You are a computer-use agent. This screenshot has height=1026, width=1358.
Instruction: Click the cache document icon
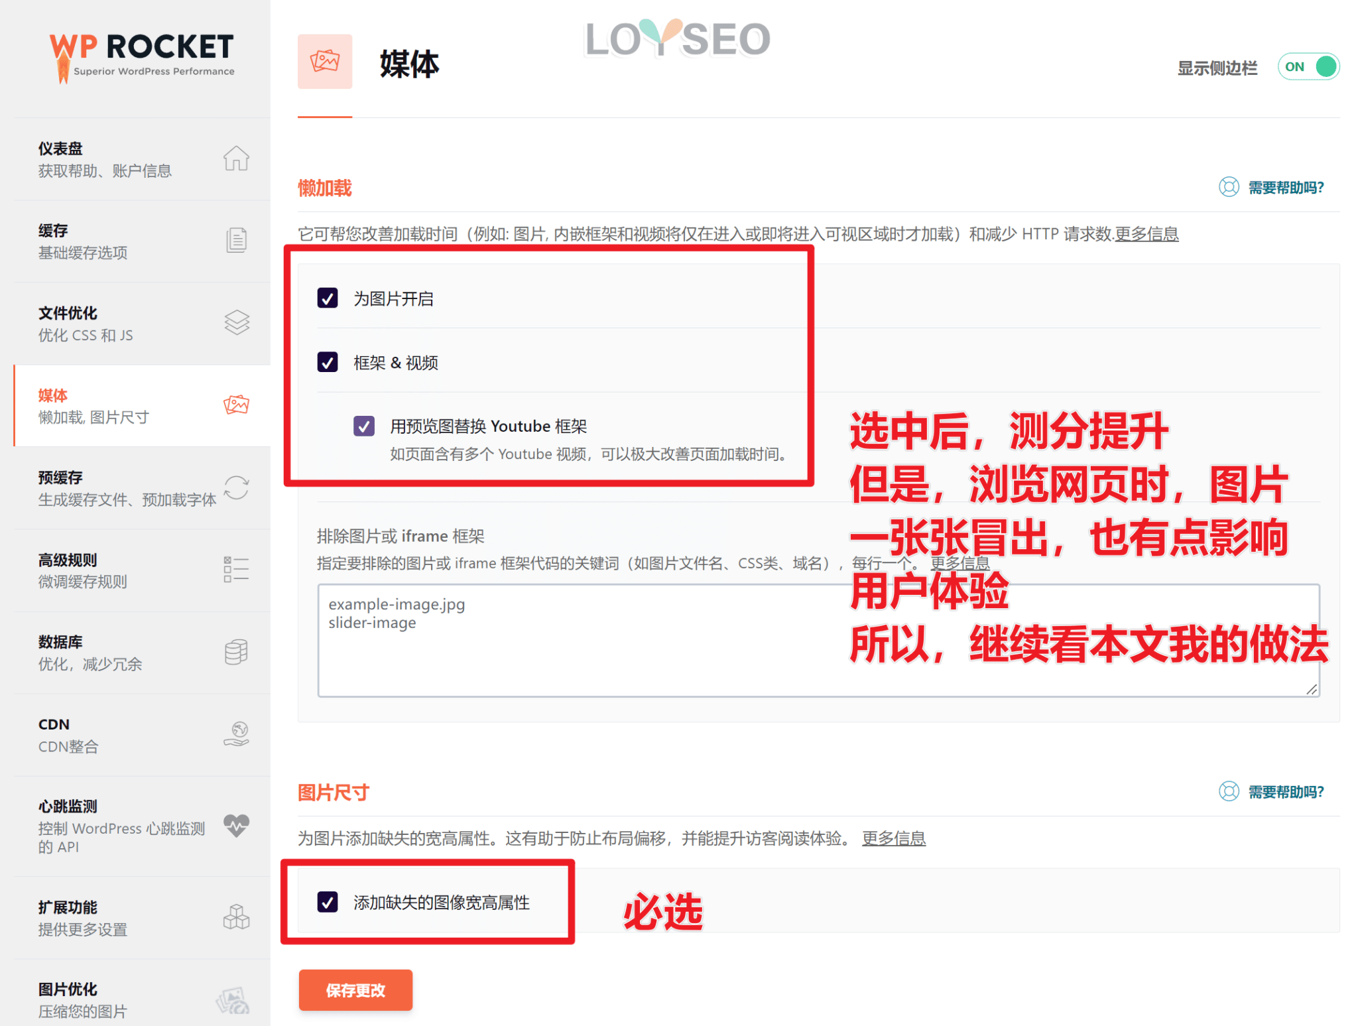(x=236, y=240)
